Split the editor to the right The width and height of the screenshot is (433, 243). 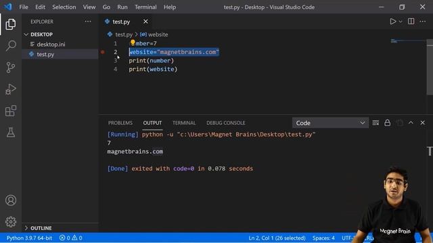411,22
